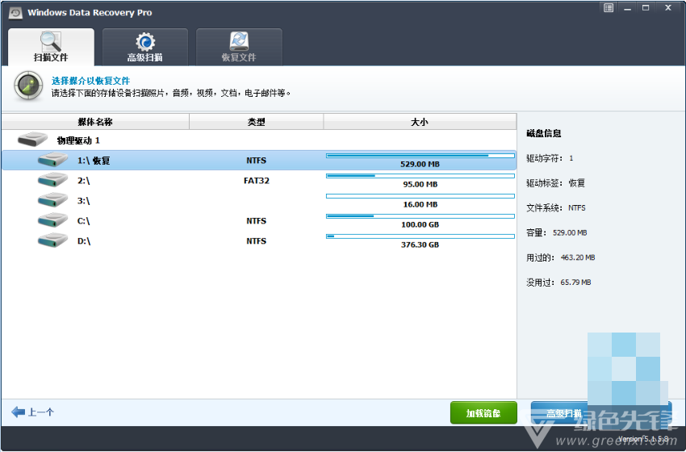
Task: Select the 3:\ partition row
Action: pos(259,200)
